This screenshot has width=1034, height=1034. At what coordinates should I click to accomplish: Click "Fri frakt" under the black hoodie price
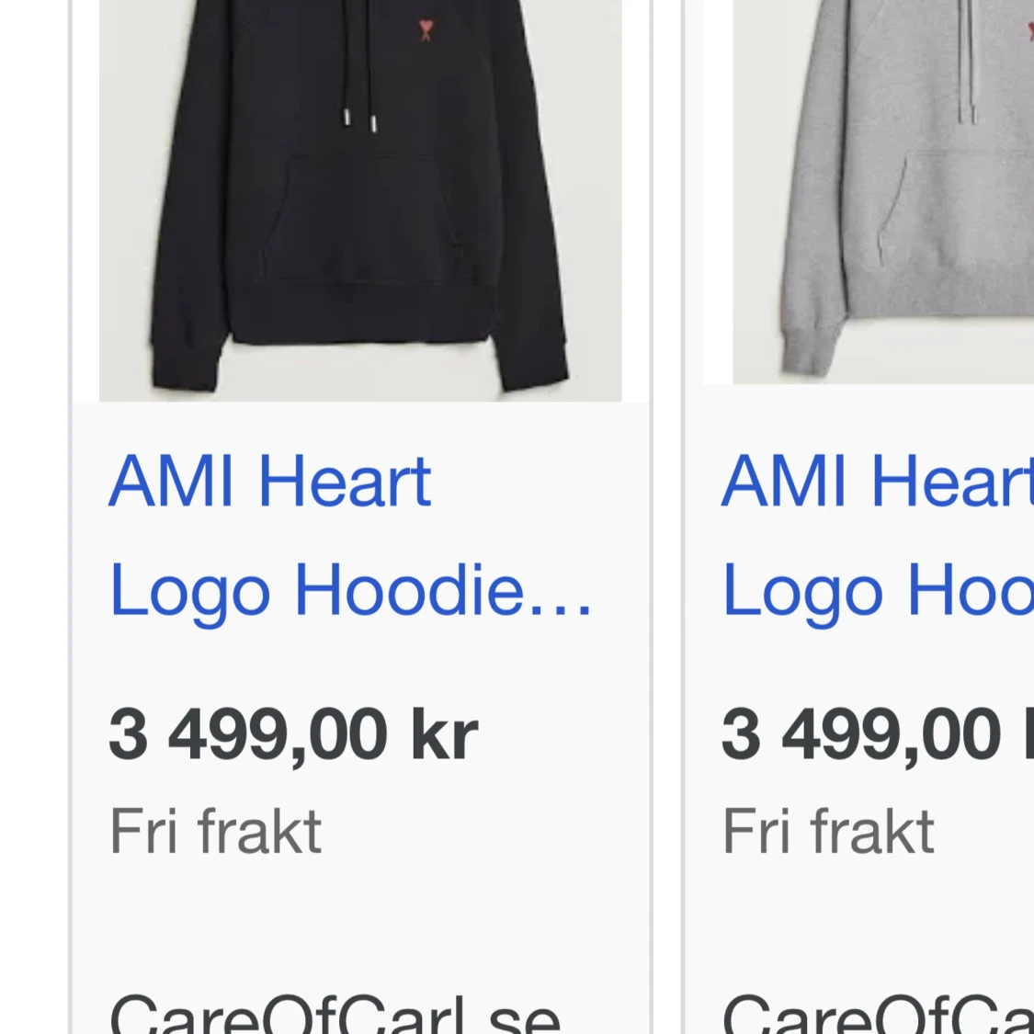(216, 831)
